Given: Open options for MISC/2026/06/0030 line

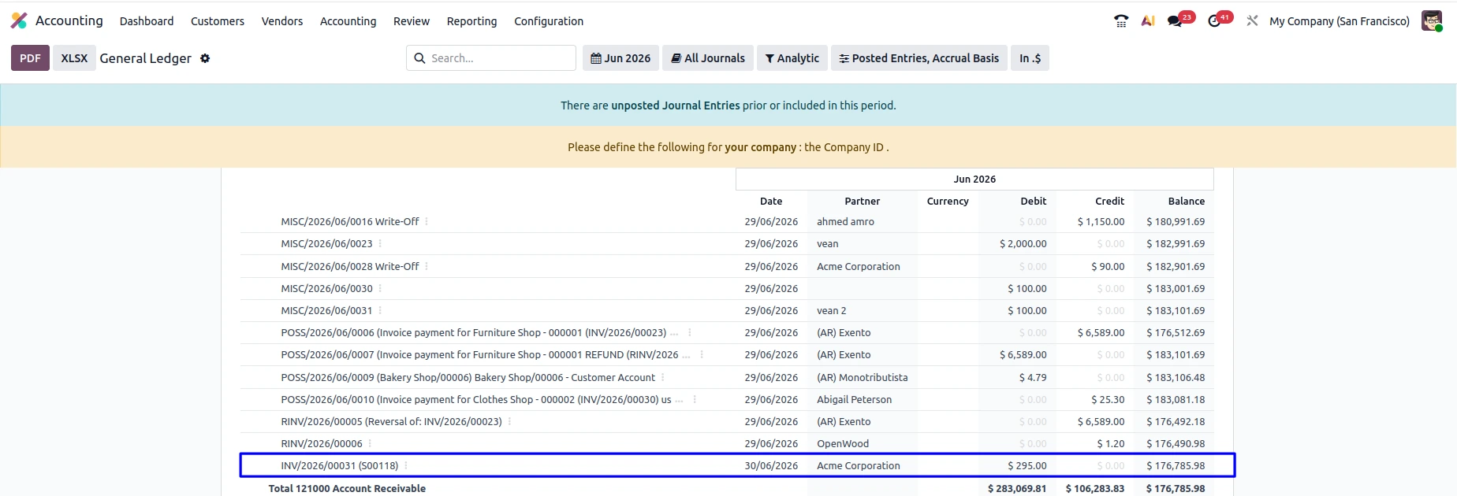Looking at the screenshot, I should (380, 289).
